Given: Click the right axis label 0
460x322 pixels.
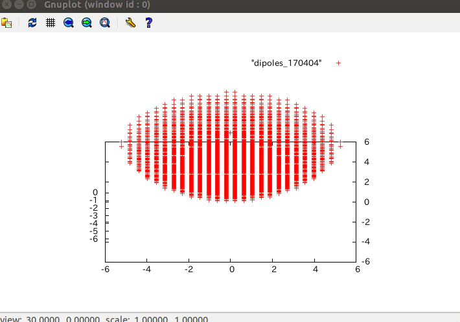Looking at the screenshot, I should pos(367,202).
